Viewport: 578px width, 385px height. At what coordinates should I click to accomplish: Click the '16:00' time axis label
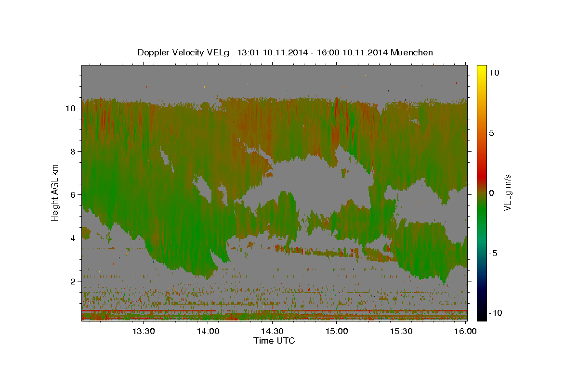click(x=465, y=331)
